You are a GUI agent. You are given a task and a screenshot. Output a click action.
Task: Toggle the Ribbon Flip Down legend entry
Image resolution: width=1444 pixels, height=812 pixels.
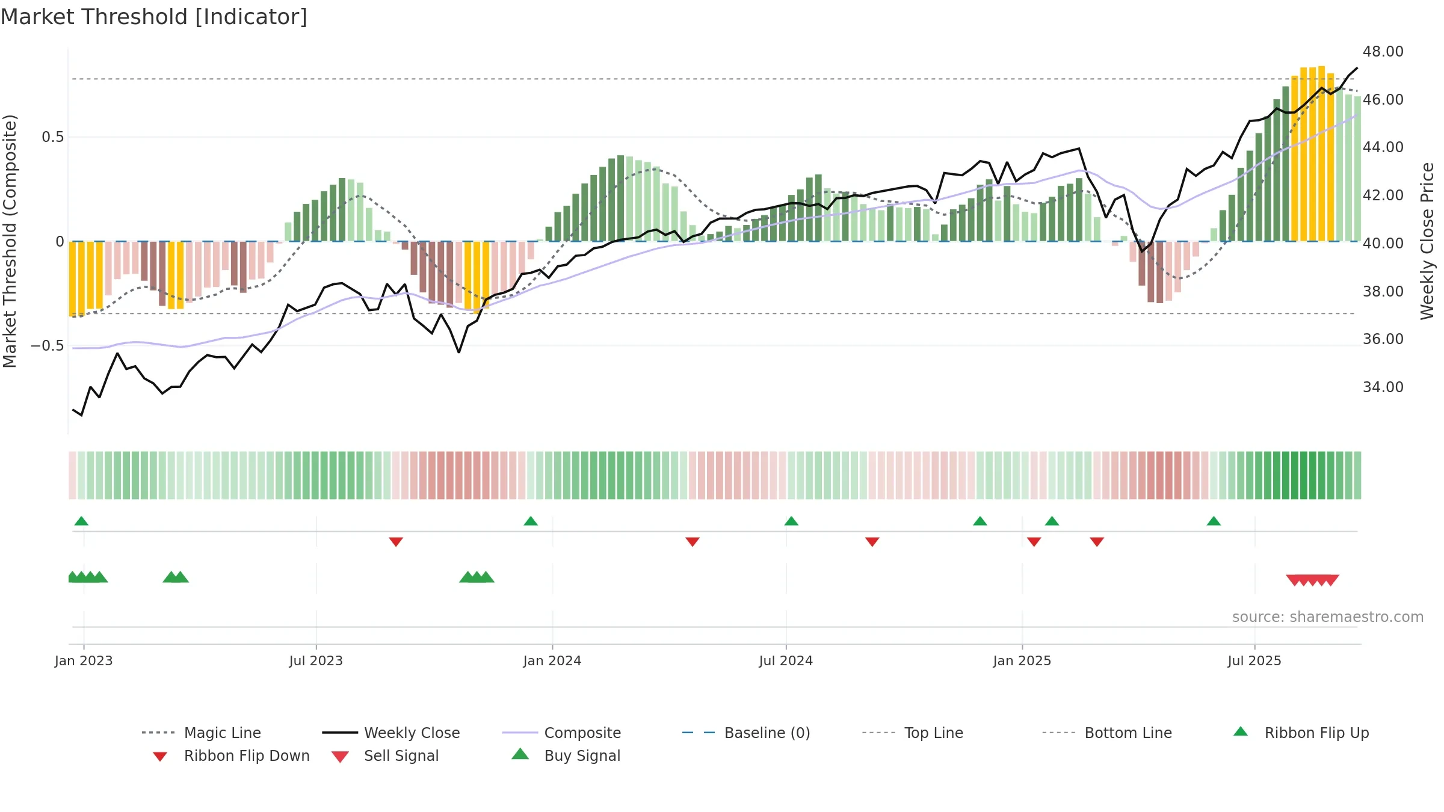pyautogui.click(x=231, y=755)
